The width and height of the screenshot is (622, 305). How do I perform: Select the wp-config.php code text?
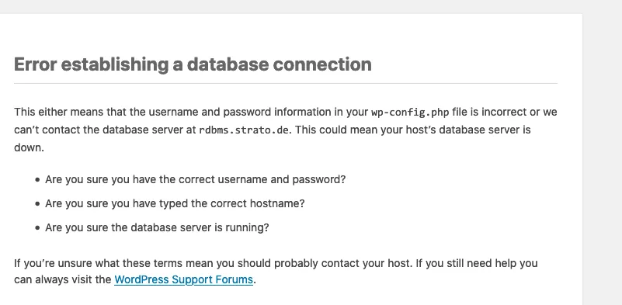tap(410, 113)
